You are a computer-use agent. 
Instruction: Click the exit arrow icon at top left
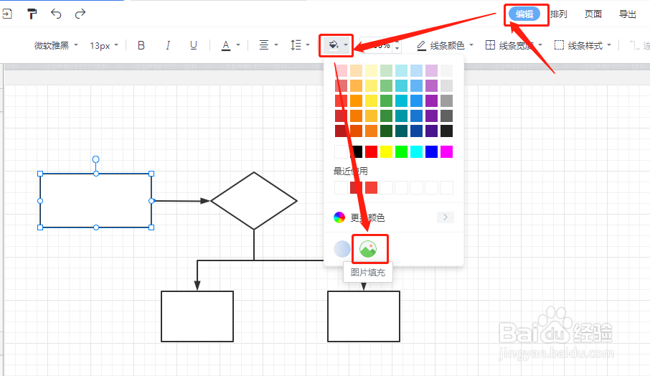6,14
